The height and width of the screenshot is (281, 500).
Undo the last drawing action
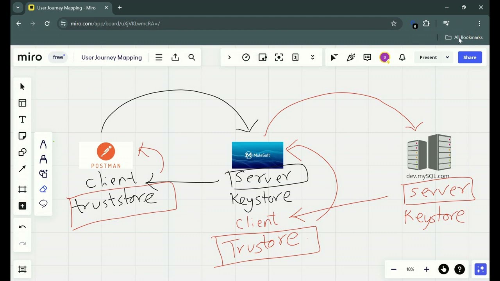point(22,227)
